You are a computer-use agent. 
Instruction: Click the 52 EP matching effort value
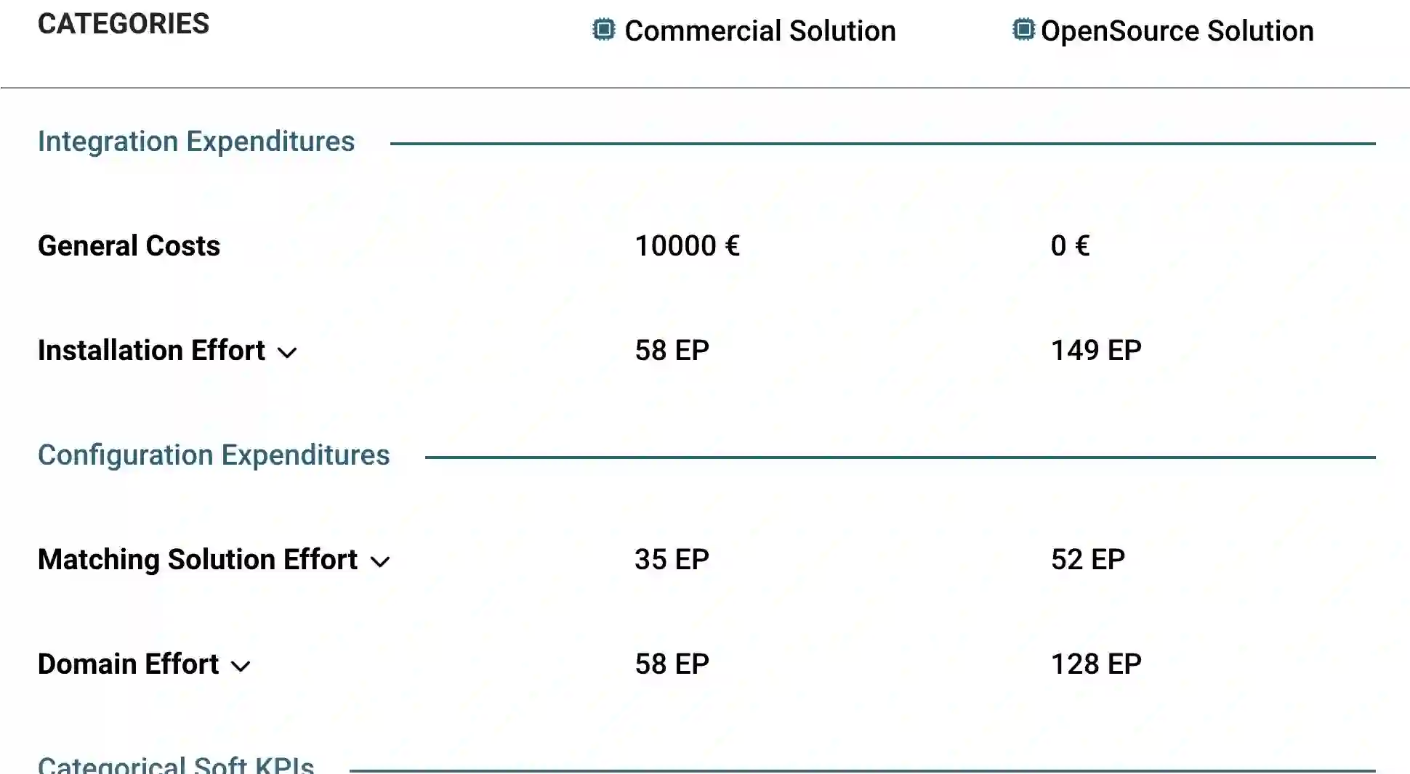click(x=1088, y=560)
